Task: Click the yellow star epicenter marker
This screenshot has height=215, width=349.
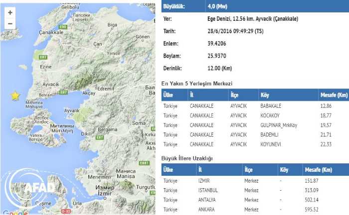Action: pyautogui.click(x=15, y=95)
